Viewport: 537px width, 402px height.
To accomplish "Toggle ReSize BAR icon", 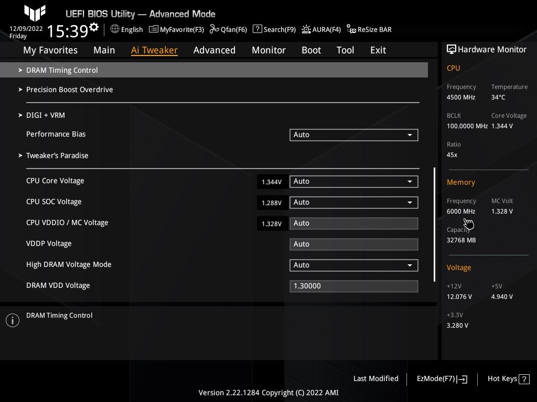I will [351, 29].
